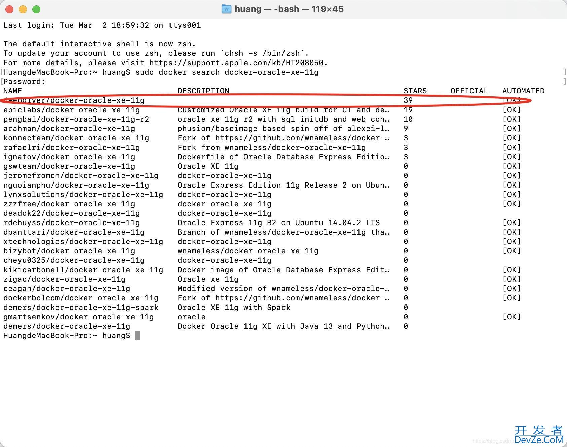Click the description 'oracle' for gmartsenkov
Image resolution: width=567 pixels, height=447 pixels.
[x=192, y=317]
